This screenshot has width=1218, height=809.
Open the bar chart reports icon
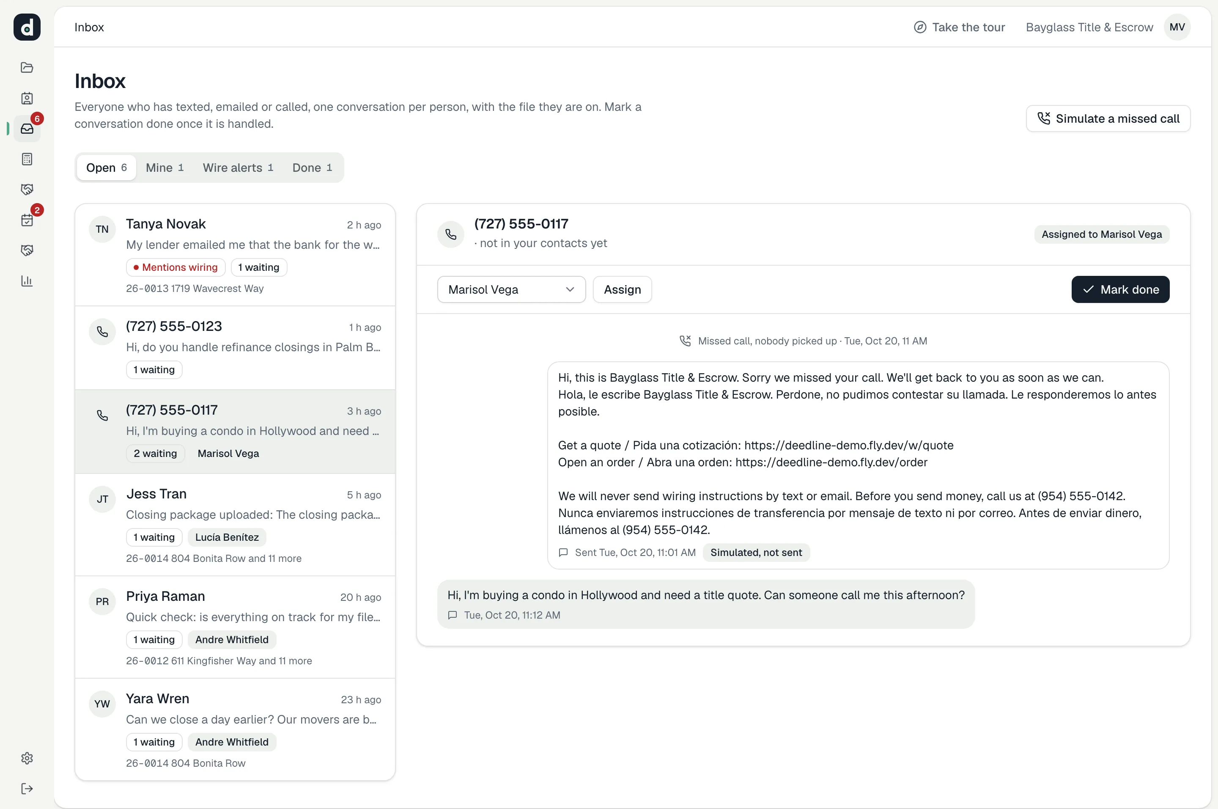coord(27,281)
